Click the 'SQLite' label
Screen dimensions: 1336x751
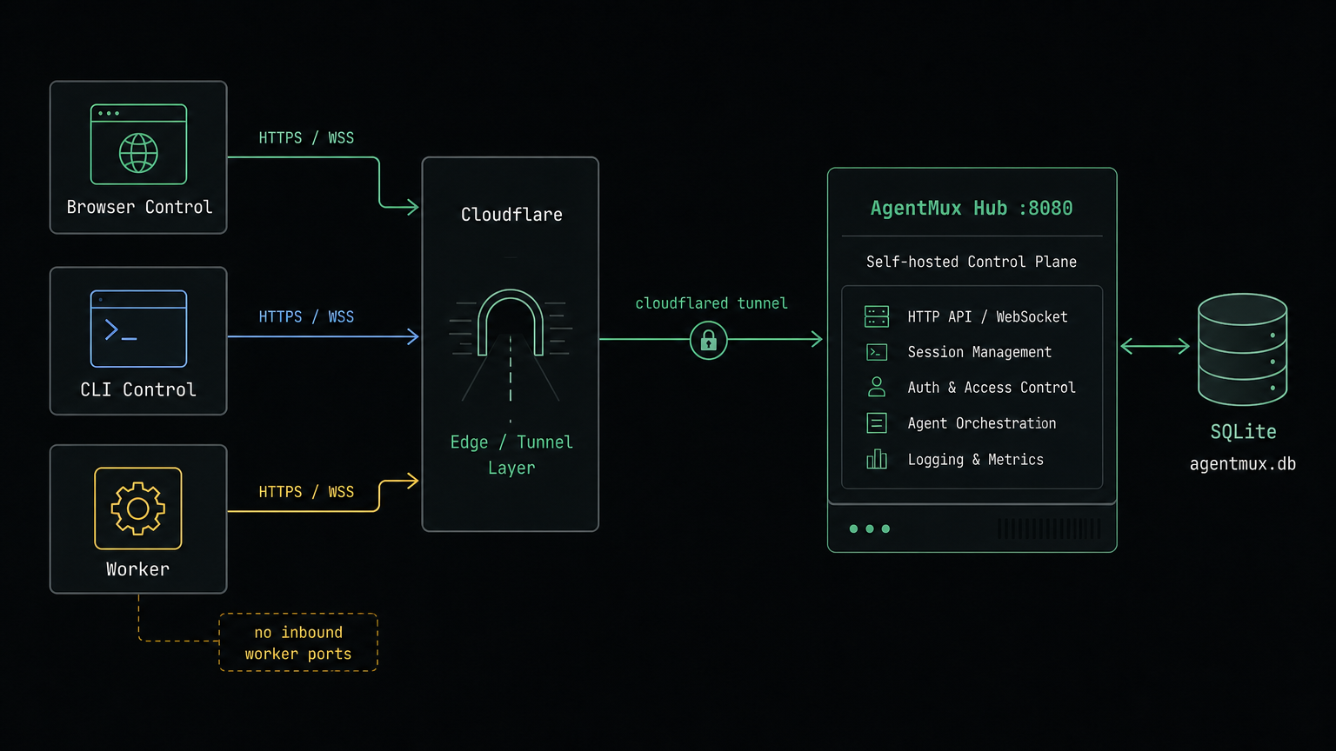[1243, 432]
